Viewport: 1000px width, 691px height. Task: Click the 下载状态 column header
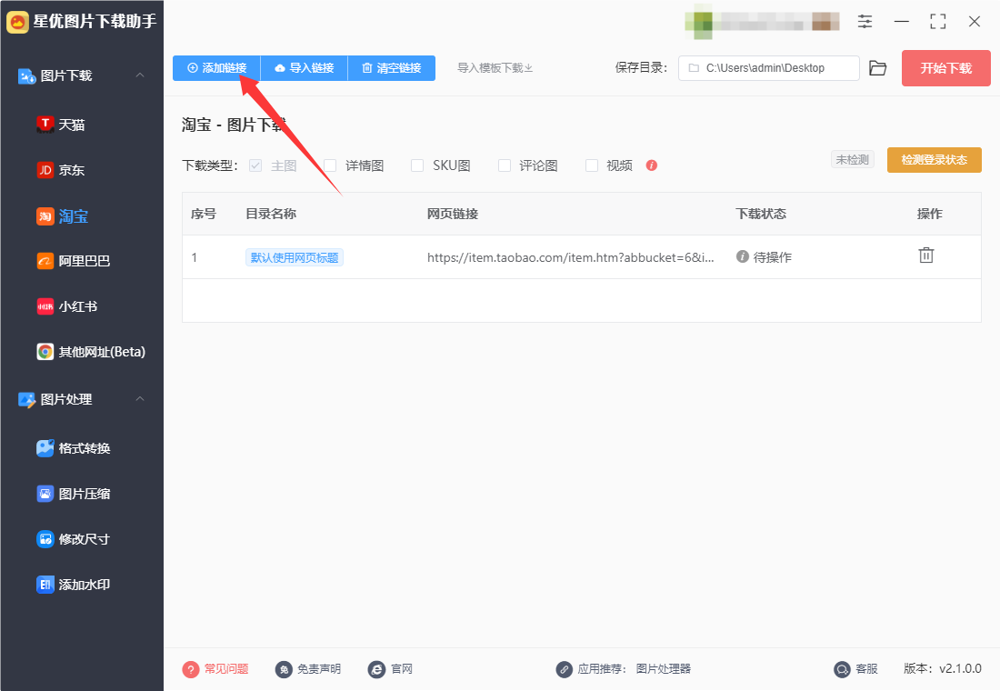(x=761, y=214)
